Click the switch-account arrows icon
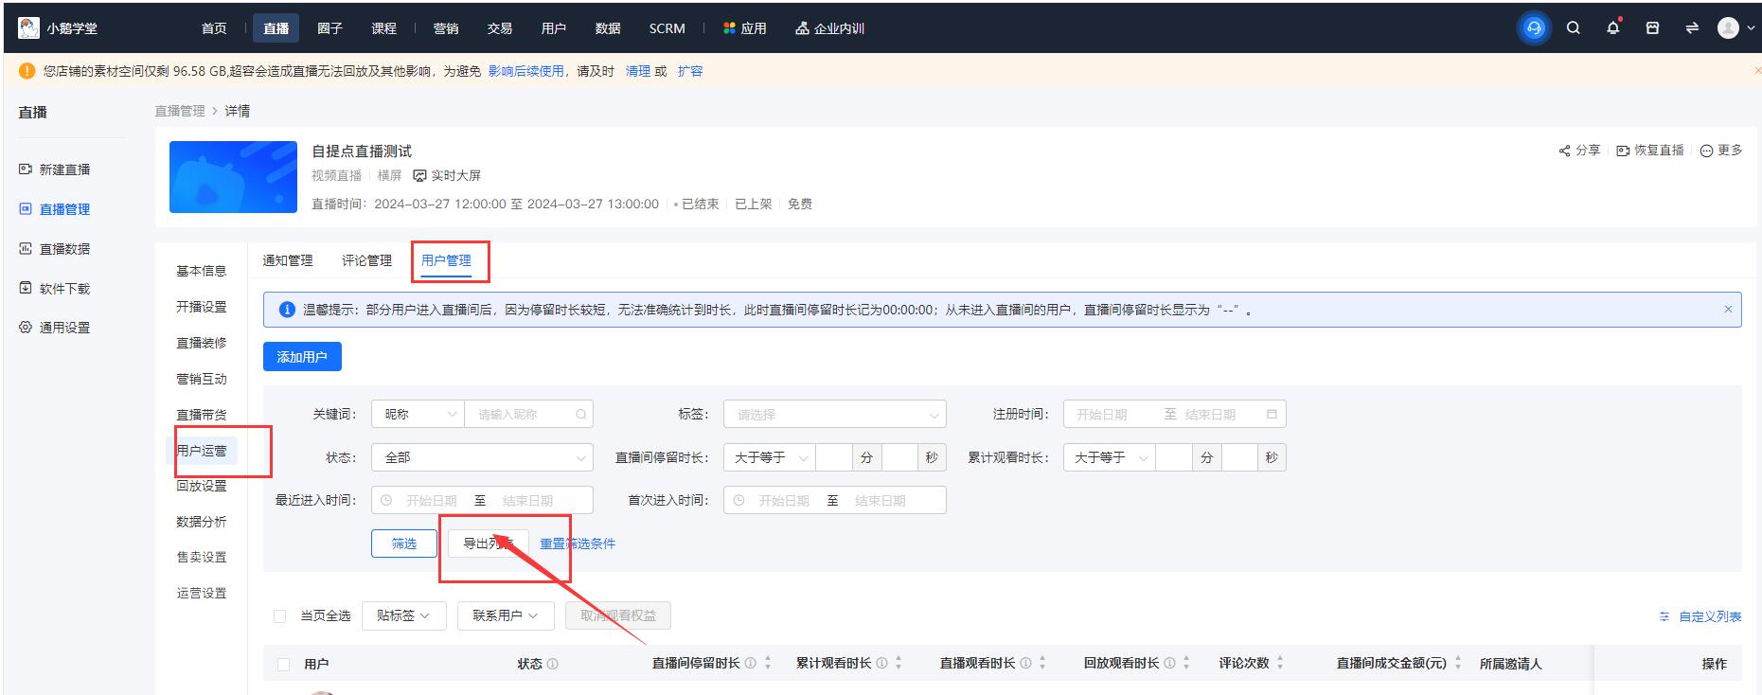 click(x=1692, y=28)
